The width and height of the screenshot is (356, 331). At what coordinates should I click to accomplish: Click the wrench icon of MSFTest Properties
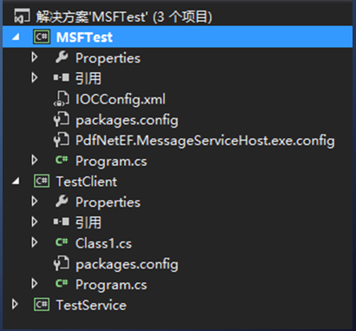[62, 57]
